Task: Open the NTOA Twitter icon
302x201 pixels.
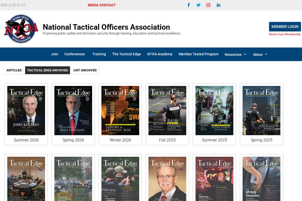Action: point(198,5)
